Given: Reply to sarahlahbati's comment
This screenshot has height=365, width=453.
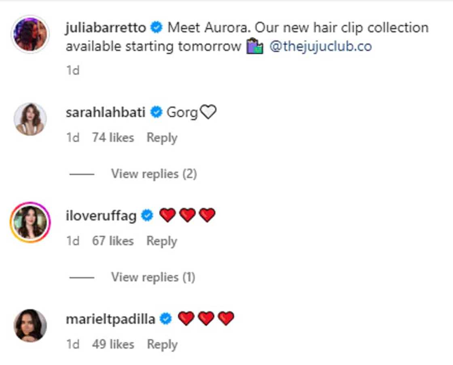Looking at the screenshot, I should (162, 138).
